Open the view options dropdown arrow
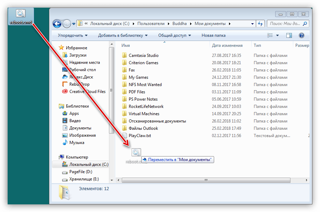Screen dimensions: 320x212 click(278, 35)
